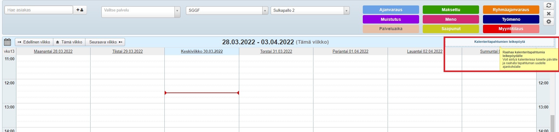
Task: Open Maanantai 28.03.2022 day link
Action: [53, 51]
